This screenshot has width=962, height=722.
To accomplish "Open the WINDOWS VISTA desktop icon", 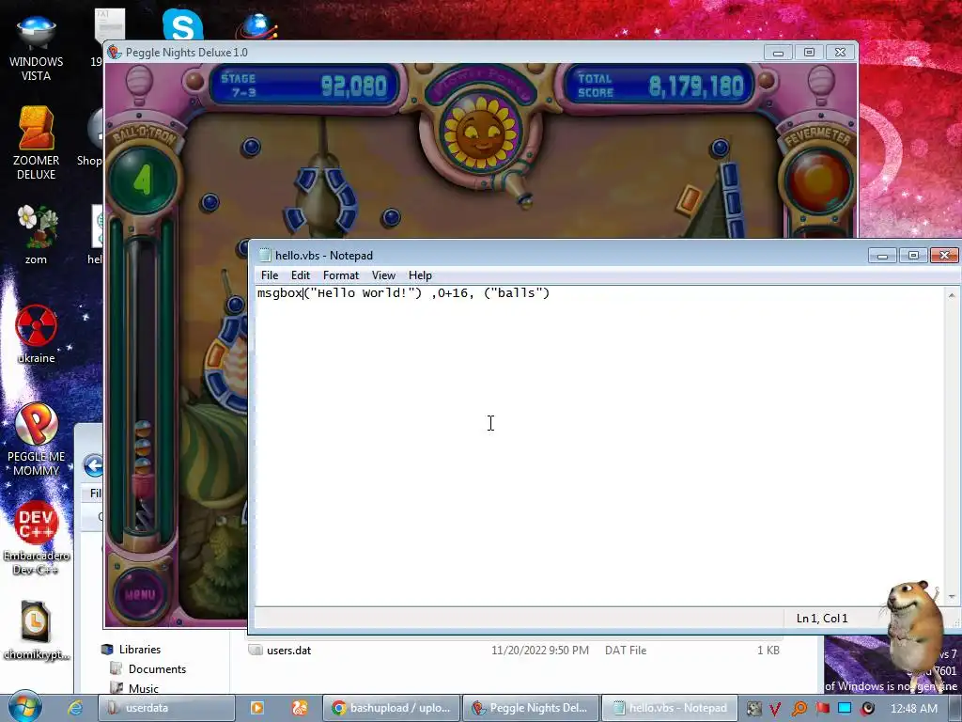I will pos(37,49).
